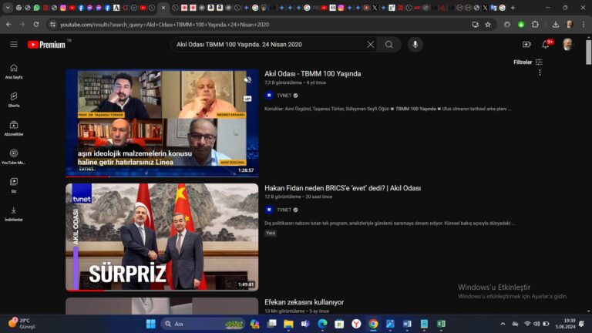The image size is (592, 333).
Task: Click the browser address bar URL
Action: (x=165, y=25)
